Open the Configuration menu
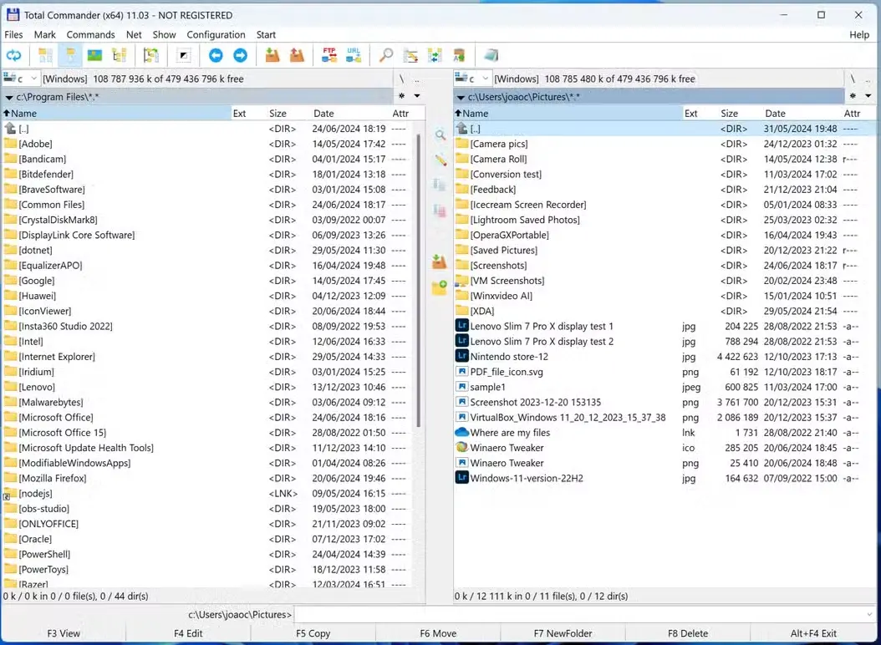881x645 pixels. [216, 34]
